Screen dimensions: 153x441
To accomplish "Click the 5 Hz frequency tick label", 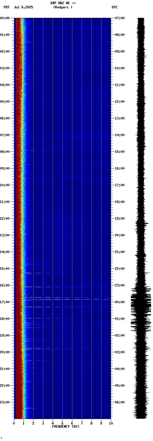I will (x=62, y=423).
